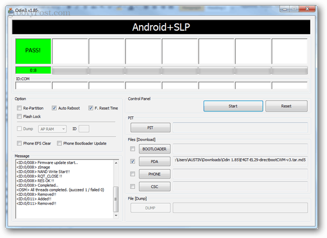Click the CSC file button

tap(154, 186)
